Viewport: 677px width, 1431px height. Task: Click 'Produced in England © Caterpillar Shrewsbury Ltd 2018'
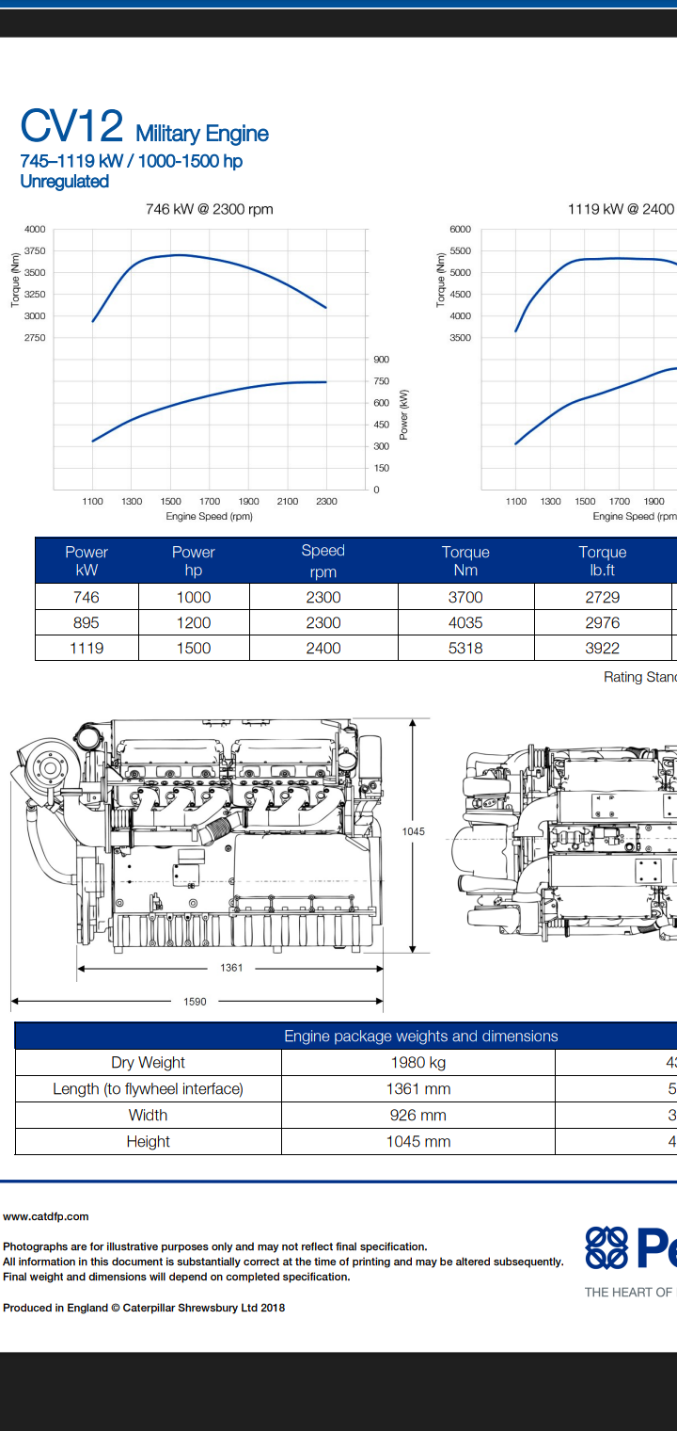[144, 1308]
